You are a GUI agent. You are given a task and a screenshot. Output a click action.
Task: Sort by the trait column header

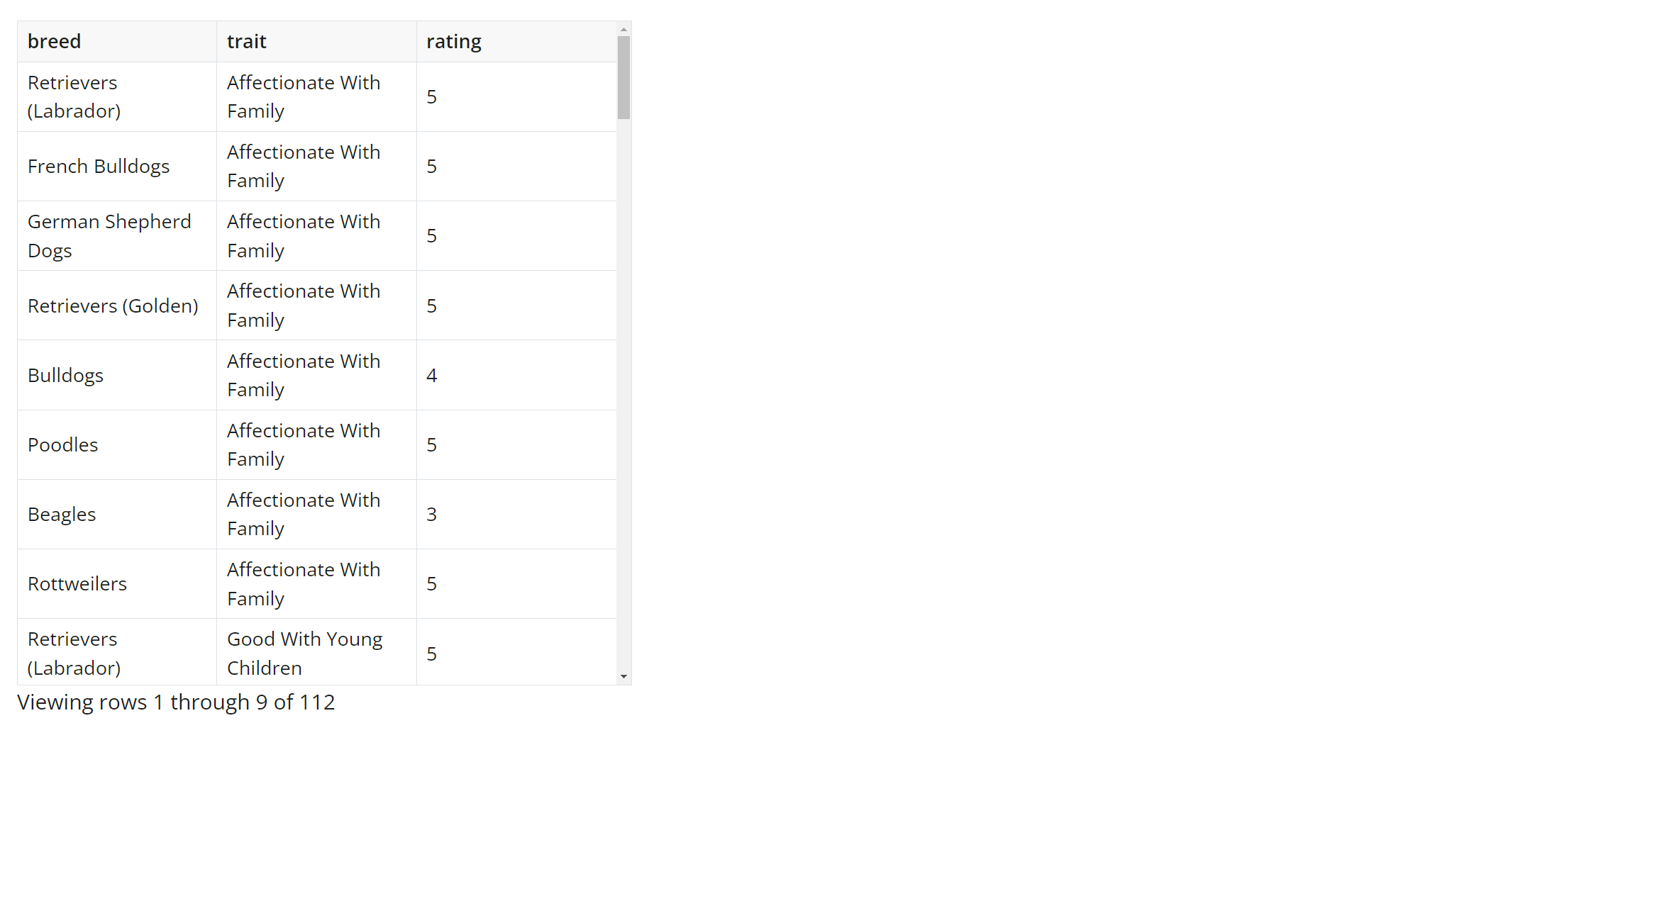tap(246, 41)
